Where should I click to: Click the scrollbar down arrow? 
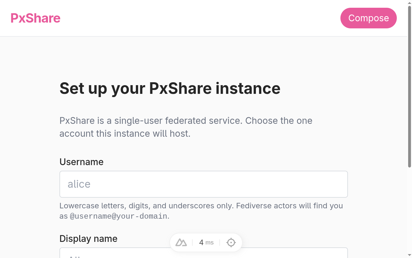pos(410,255)
